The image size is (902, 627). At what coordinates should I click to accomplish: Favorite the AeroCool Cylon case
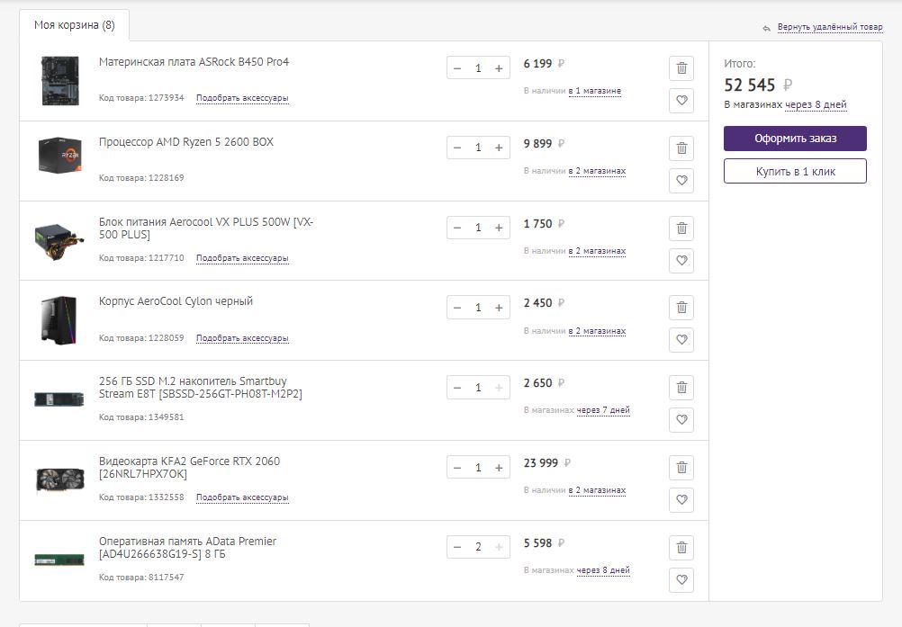tap(681, 340)
